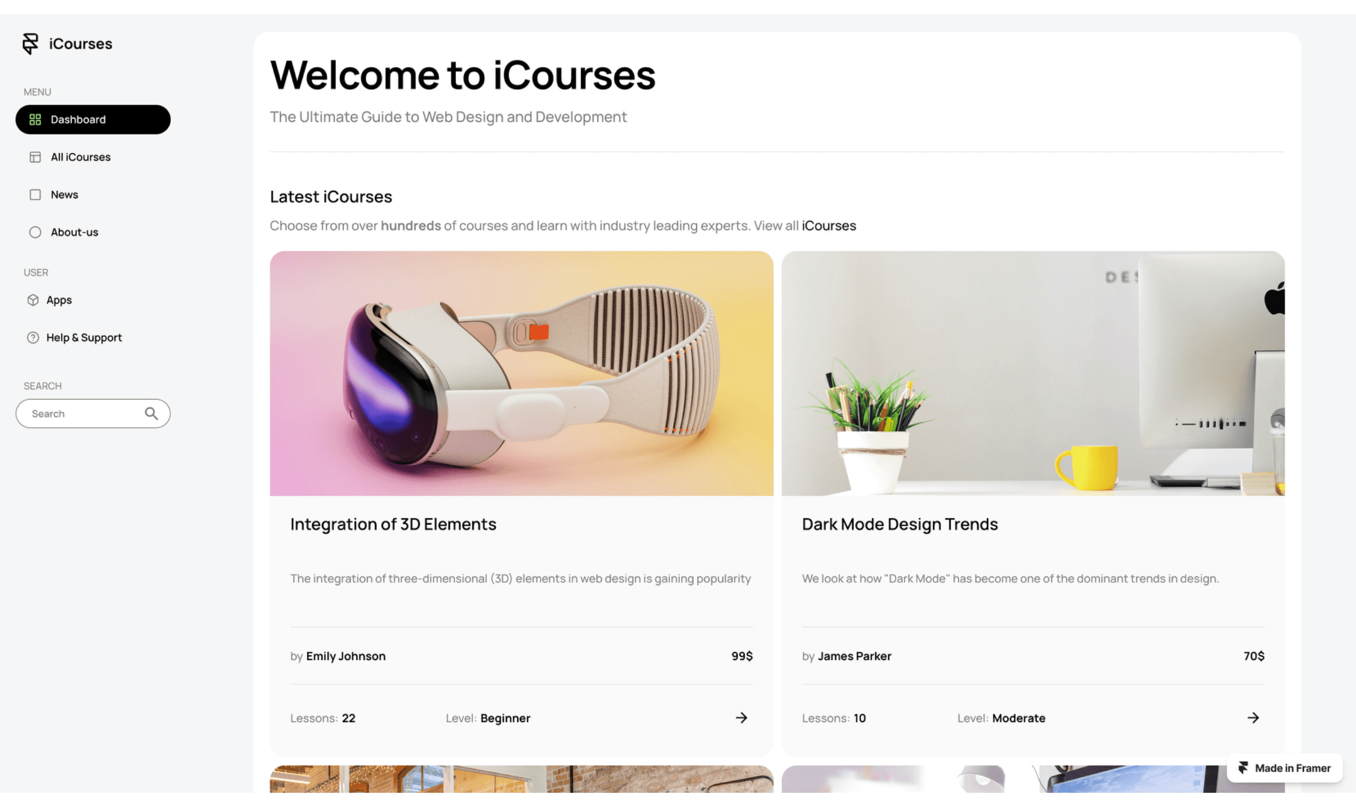Click the Dashboard grid icon

(x=36, y=120)
